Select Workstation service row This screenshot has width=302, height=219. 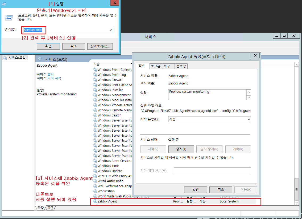(x=106, y=191)
